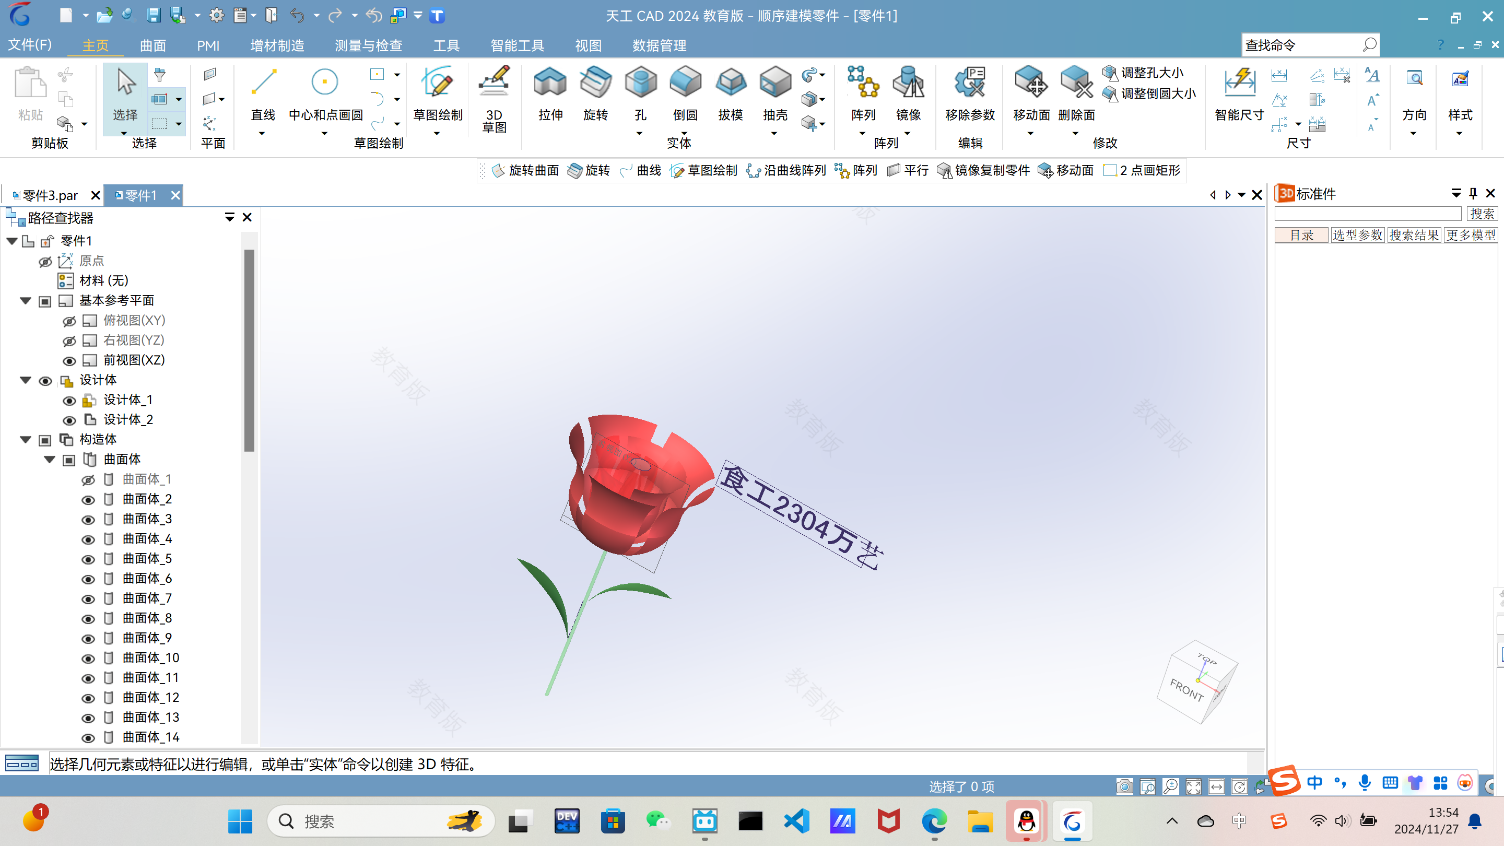This screenshot has width=1504, height=846.
Task: Open the dropdown under 孔 tool
Action: [x=639, y=134]
